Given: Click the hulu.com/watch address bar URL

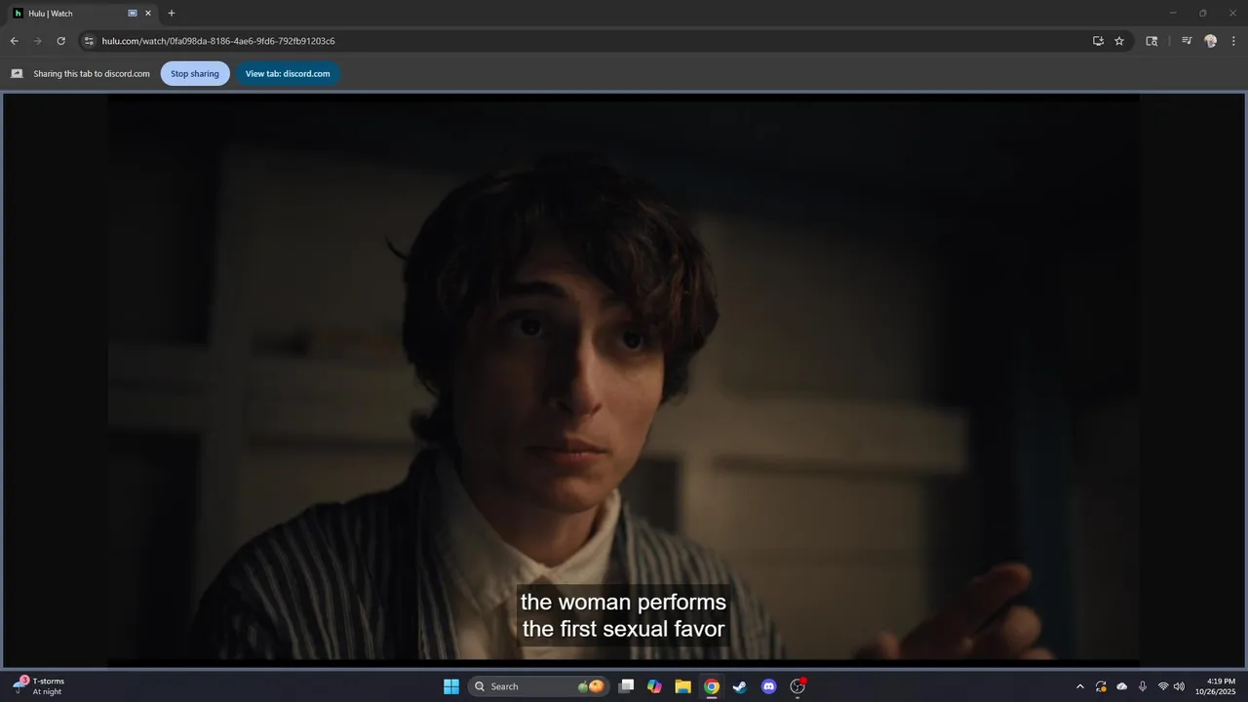Looking at the screenshot, I should tap(218, 41).
